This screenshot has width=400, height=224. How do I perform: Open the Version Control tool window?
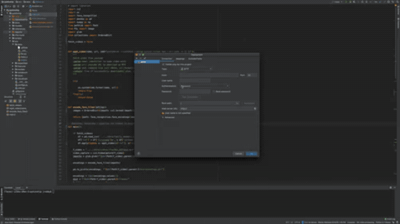point(27,219)
